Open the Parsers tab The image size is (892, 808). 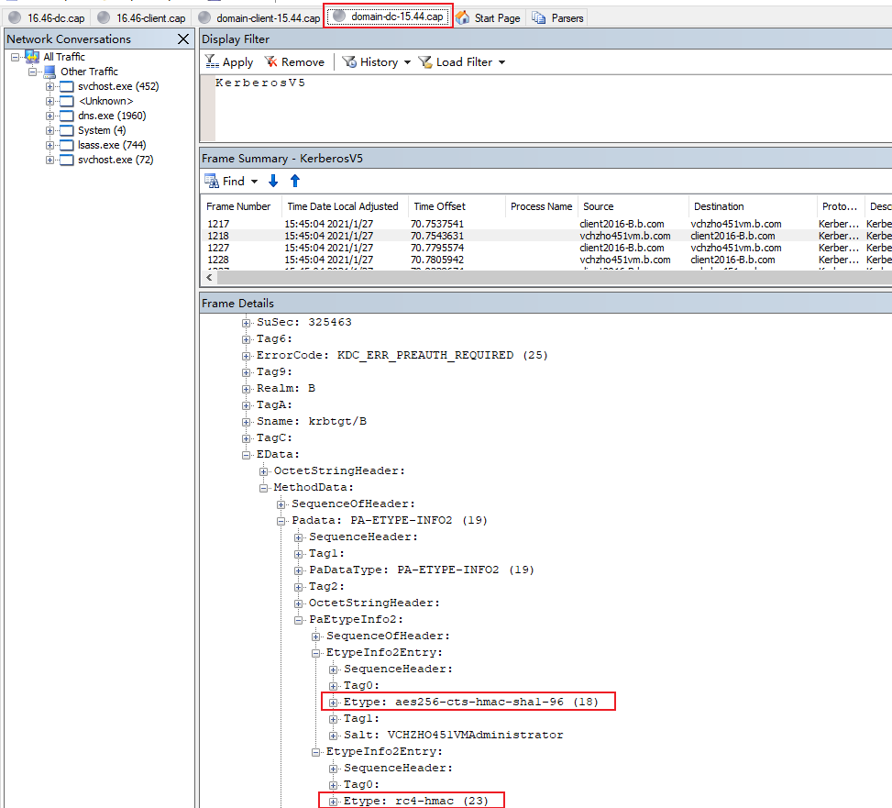(558, 18)
